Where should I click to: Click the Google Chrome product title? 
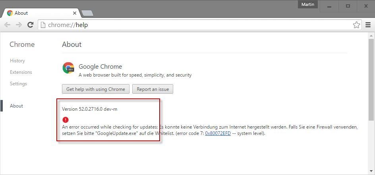[100, 66]
